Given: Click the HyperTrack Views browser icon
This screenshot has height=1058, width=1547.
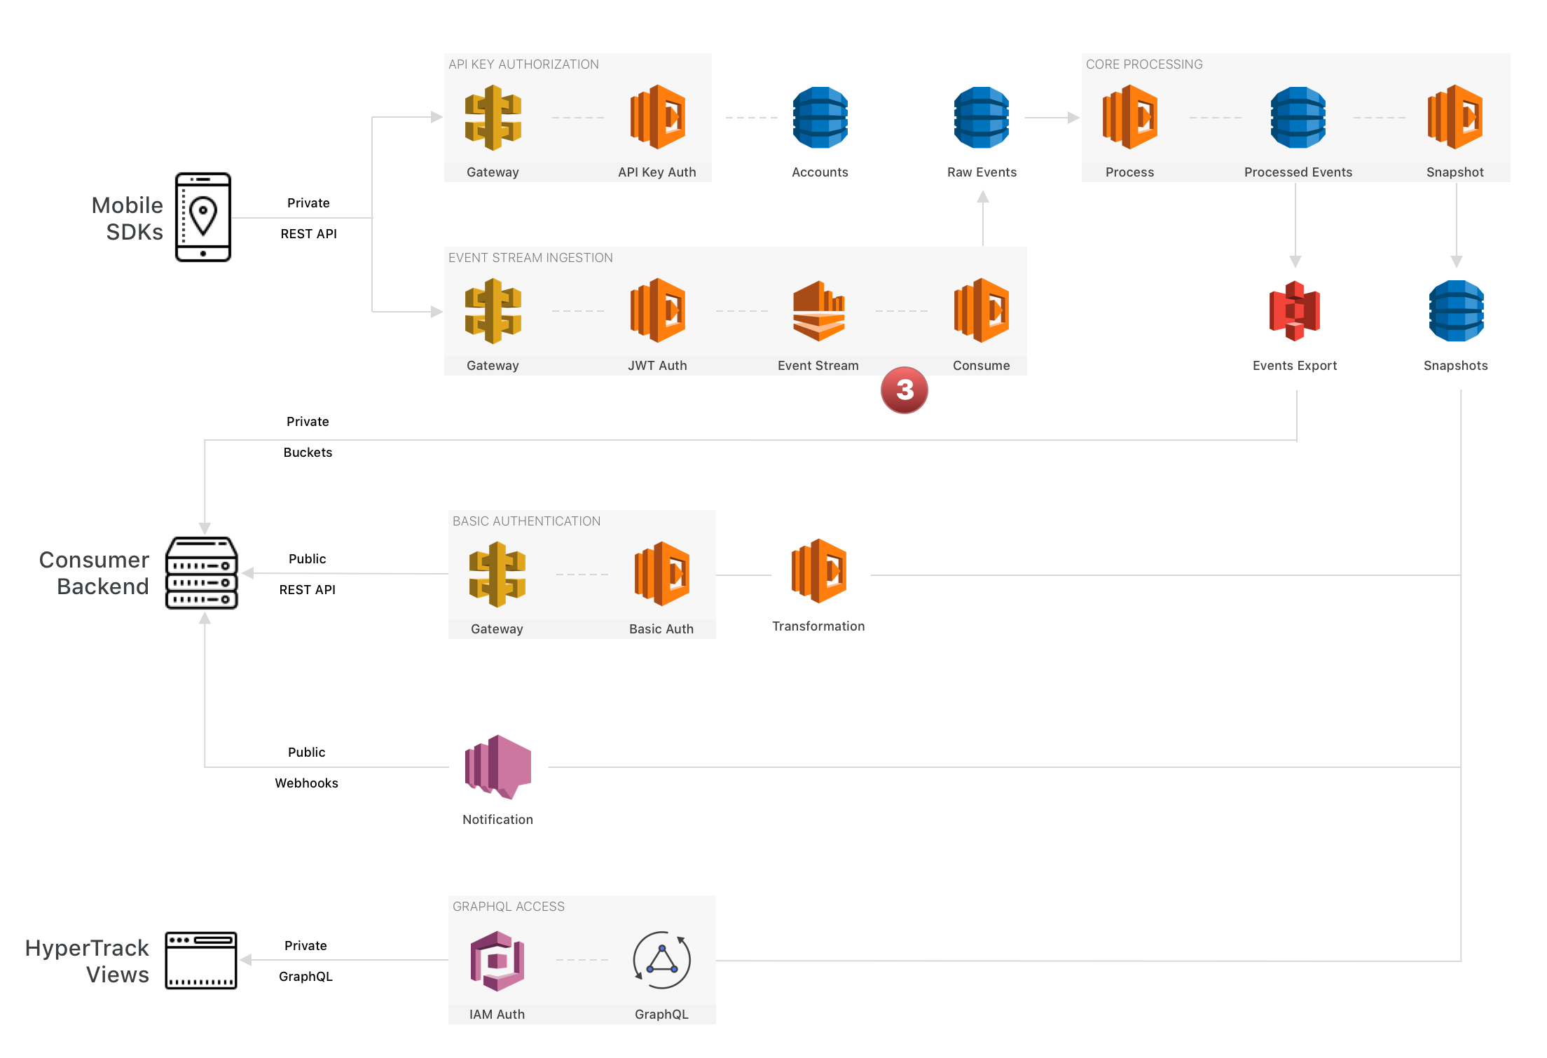Looking at the screenshot, I should (201, 961).
